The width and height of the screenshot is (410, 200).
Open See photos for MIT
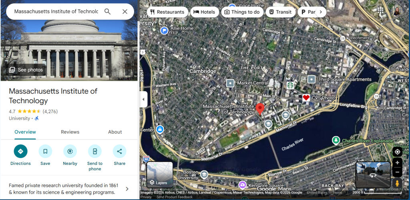(26, 70)
